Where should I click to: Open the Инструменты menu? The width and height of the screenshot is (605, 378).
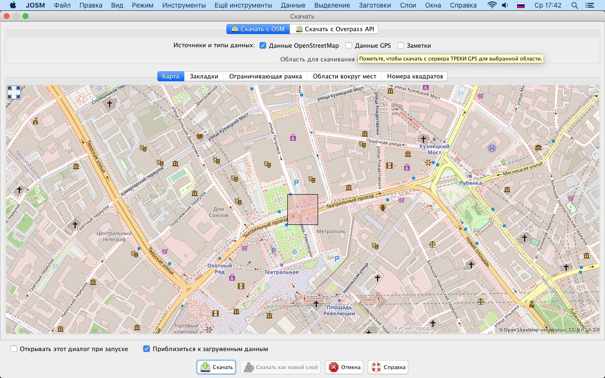click(184, 6)
